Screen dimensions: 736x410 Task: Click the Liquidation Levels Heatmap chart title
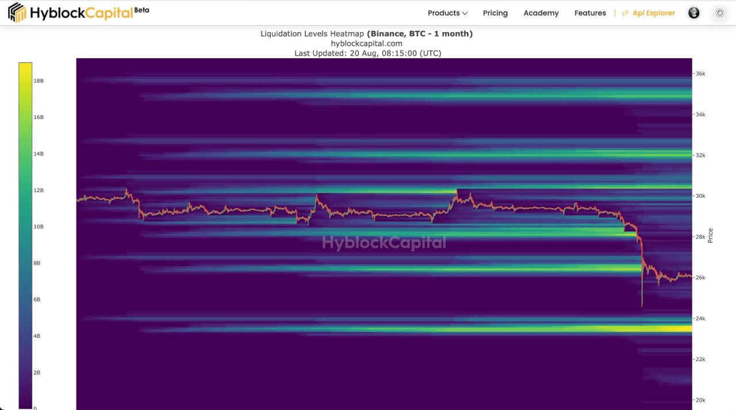pyautogui.click(x=366, y=33)
